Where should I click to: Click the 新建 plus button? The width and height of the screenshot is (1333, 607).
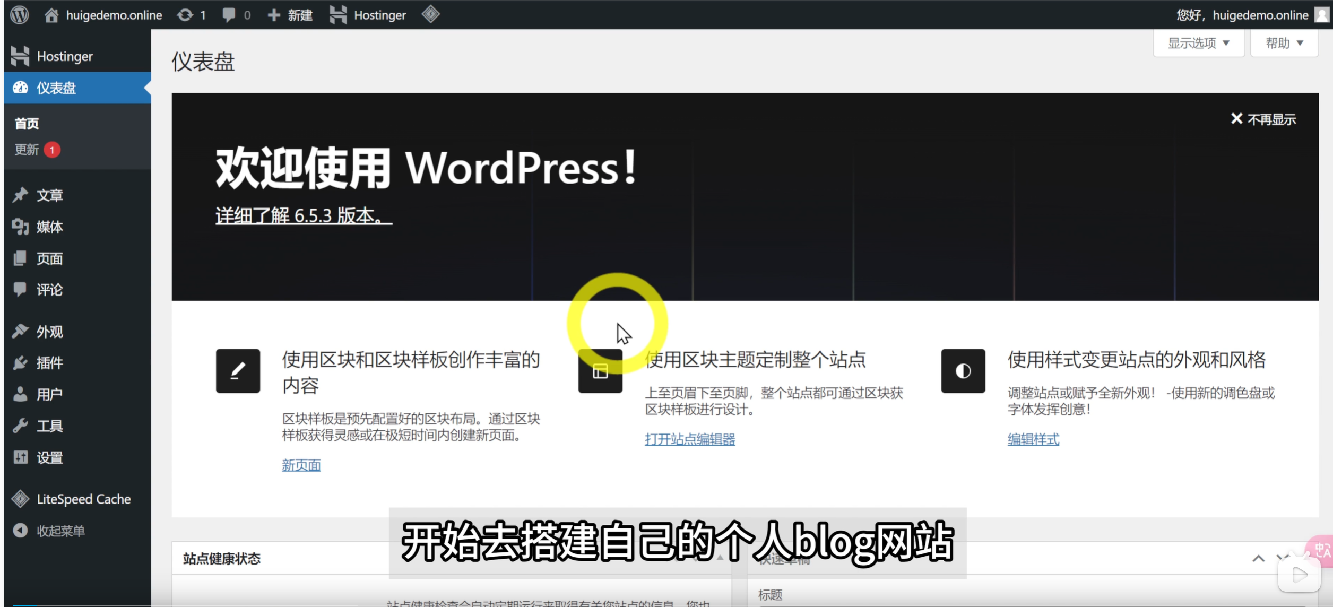coord(290,15)
